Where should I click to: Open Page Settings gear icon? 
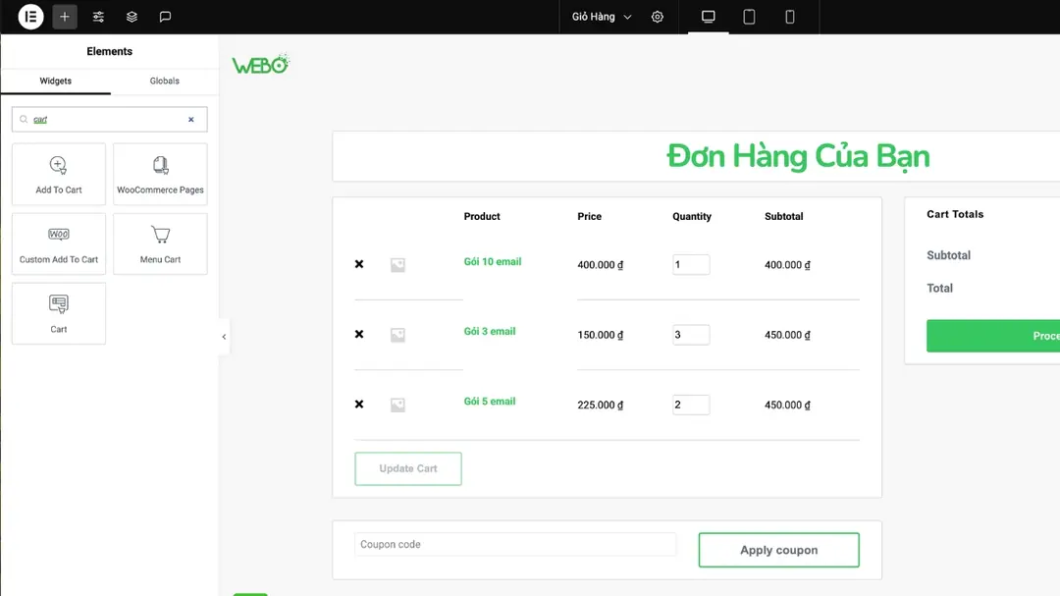(x=657, y=17)
